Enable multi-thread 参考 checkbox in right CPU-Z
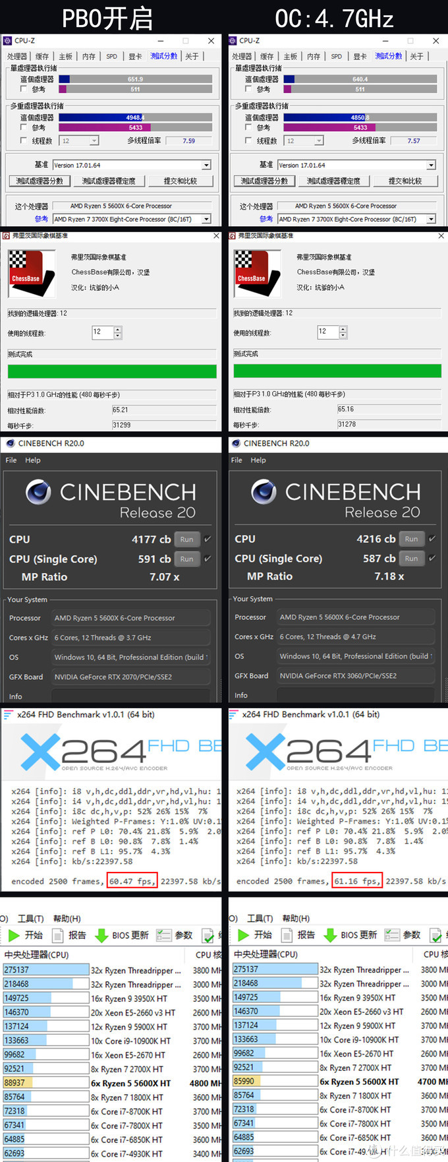The width and height of the screenshot is (448, 1162). coord(248,127)
